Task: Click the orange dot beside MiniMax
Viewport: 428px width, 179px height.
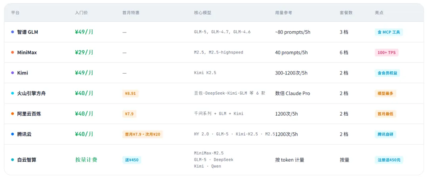Action: (13, 52)
